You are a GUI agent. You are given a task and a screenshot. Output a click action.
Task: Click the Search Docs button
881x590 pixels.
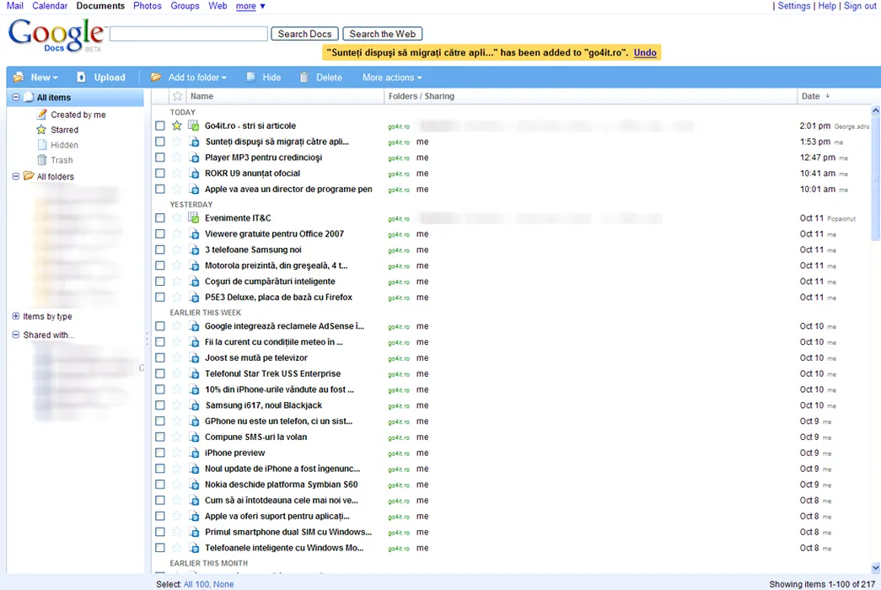[x=304, y=34]
